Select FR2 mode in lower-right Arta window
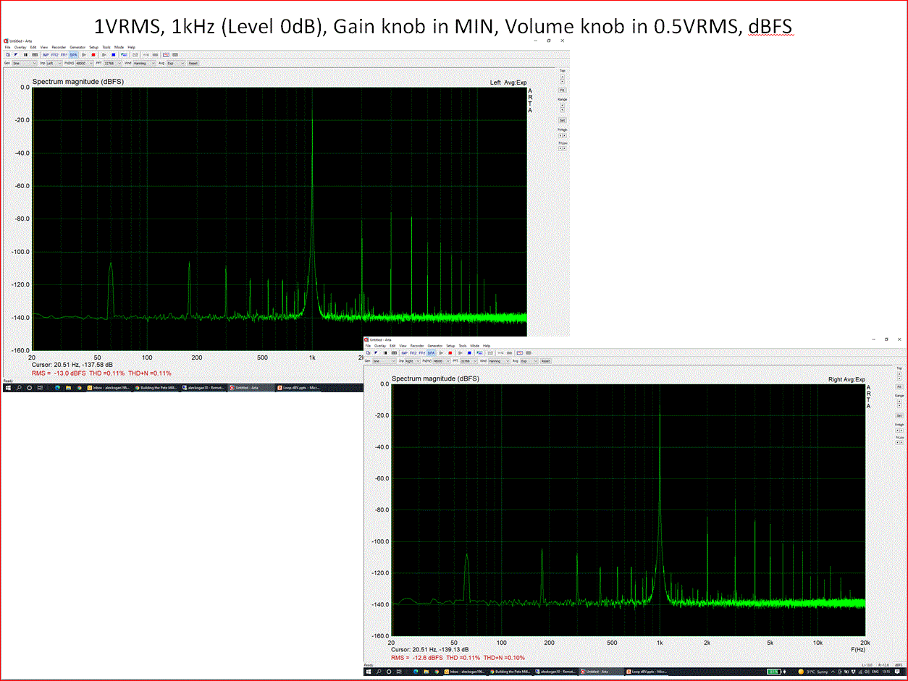This screenshot has width=908, height=681. click(413, 353)
